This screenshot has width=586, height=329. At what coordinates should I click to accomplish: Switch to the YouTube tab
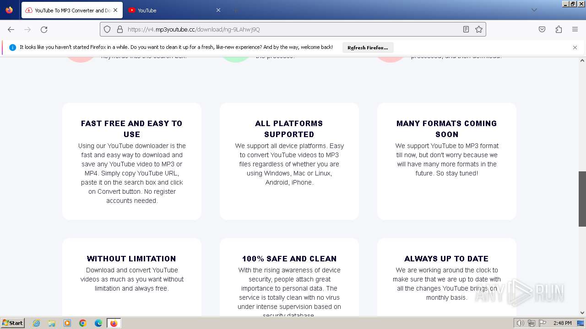tap(174, 10)
